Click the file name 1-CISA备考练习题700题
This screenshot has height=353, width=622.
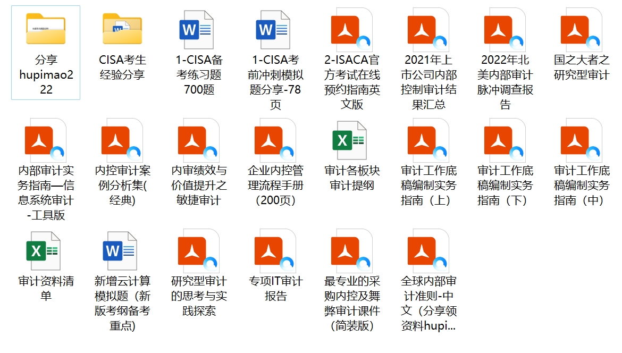(x=199, y=74)
